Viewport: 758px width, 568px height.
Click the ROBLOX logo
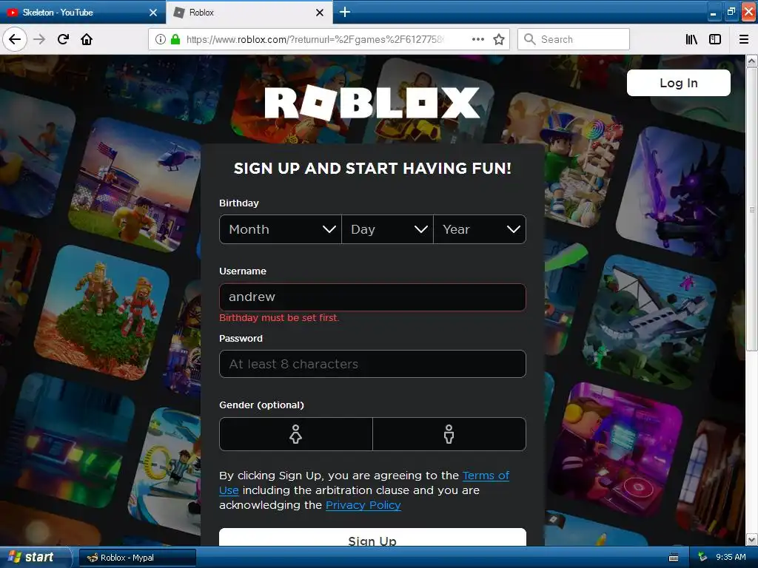tap(372, 103)
